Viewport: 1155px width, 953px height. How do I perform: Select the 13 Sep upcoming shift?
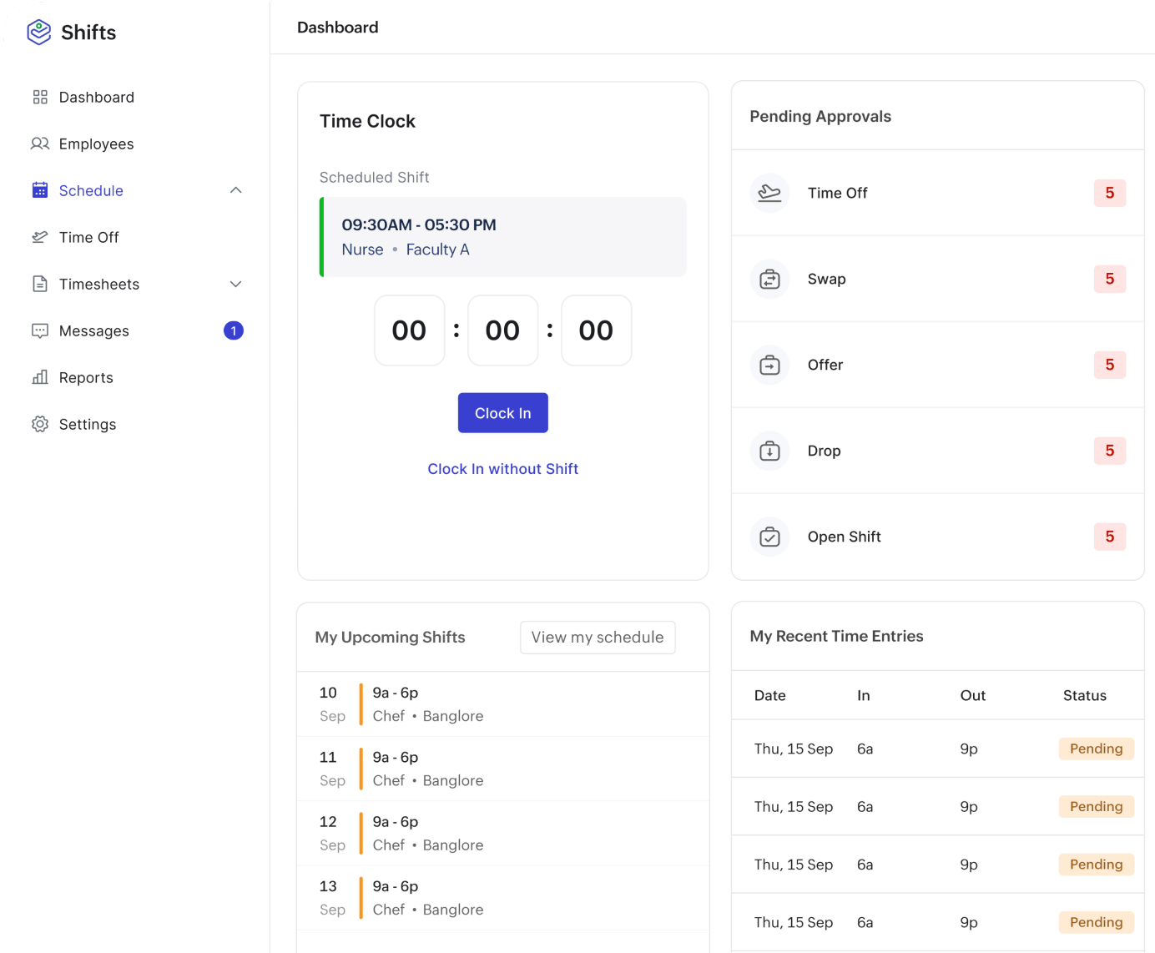pyautogui.click(x=503, y=898)
